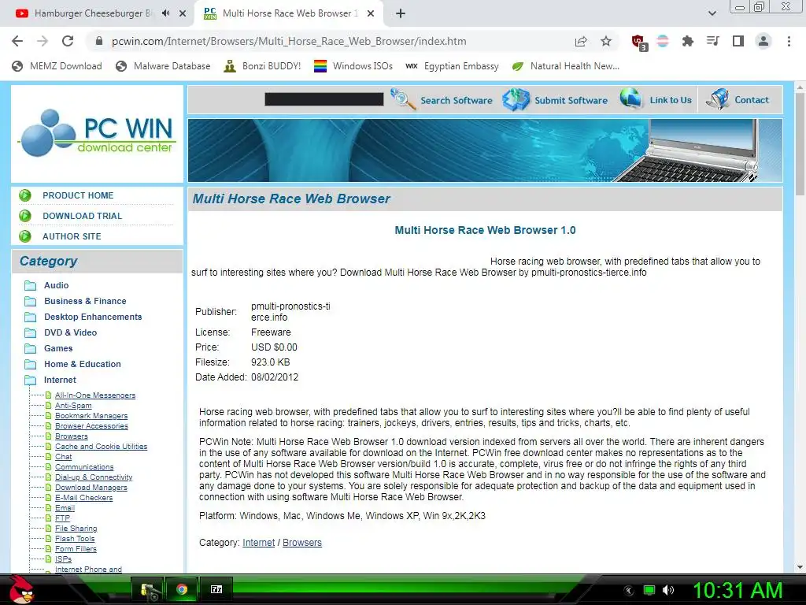Image resolution: width=806 pixels, height=605 pixels.
Task: Open the Windows ISOs bookmark
Action: [x=353, y=66]
